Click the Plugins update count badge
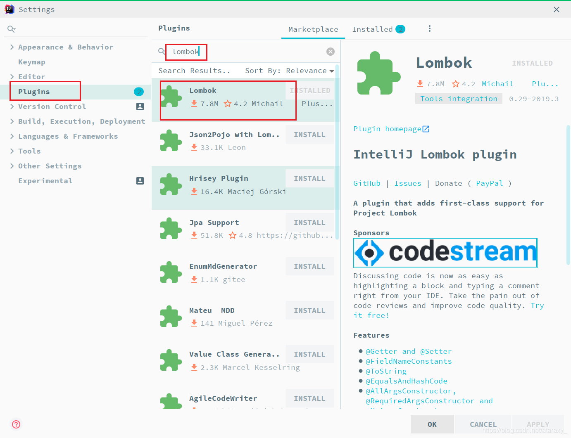The height and width of the screenshot is (438, 571). point(139,92)
